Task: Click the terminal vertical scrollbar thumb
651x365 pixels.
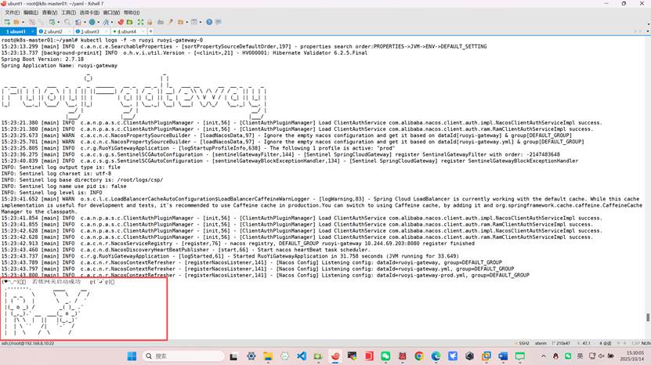Action: coord(648,317)
